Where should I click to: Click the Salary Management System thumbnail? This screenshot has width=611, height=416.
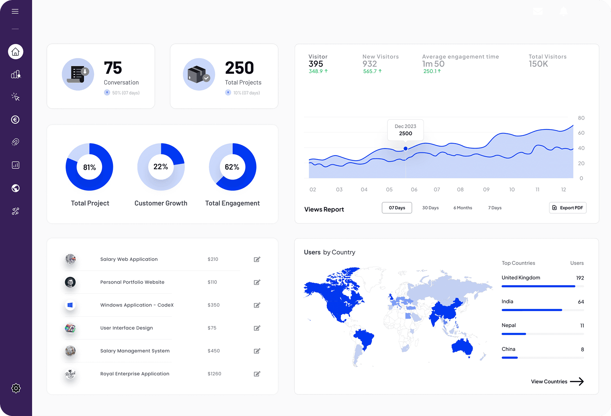[x=70, y=351]
